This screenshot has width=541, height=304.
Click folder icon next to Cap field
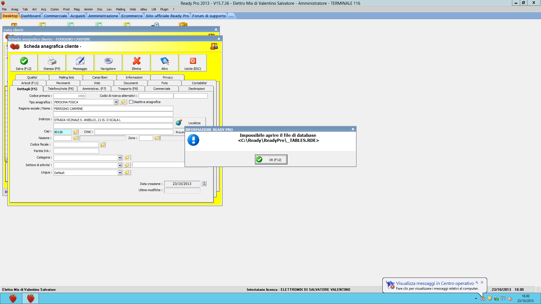pyautogui.click(x=76, y=132)
